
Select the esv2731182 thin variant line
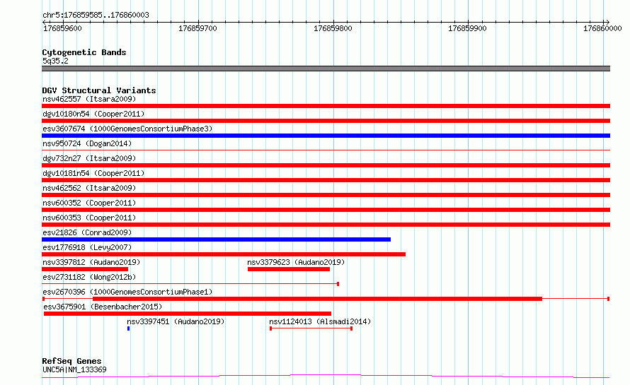pyautogui.click(x=190, y=284)
